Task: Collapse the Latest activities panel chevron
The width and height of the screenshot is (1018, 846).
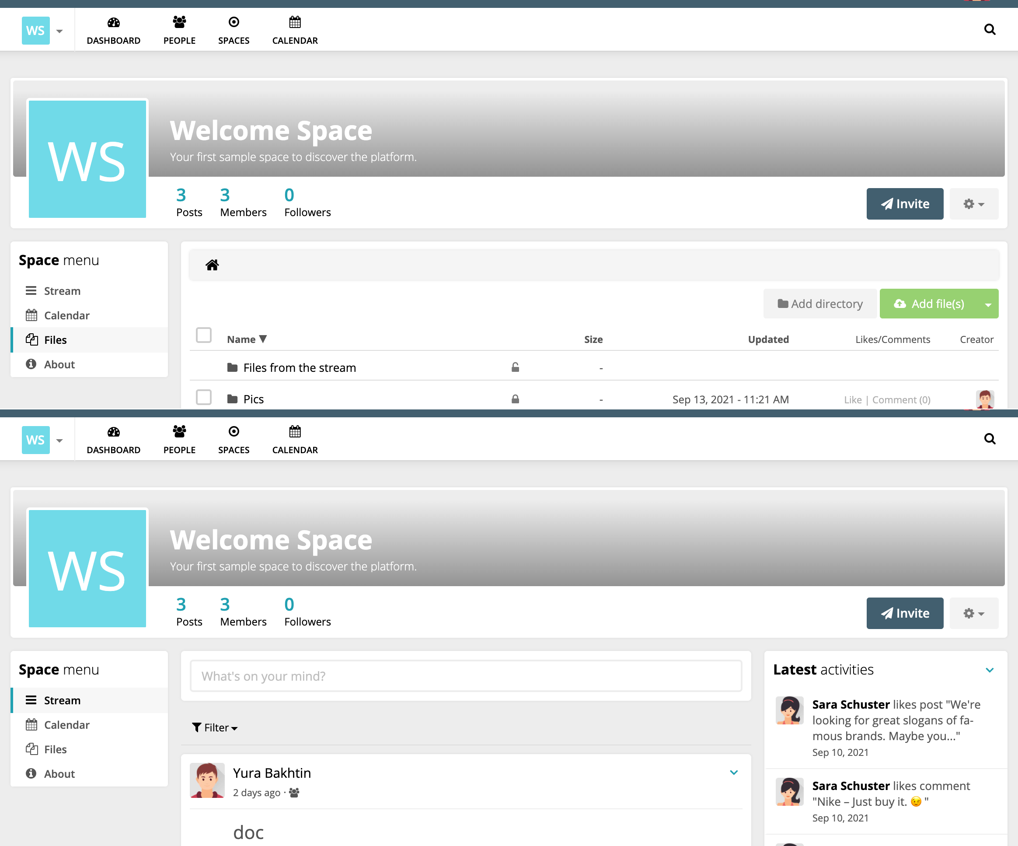Action: 990,670
